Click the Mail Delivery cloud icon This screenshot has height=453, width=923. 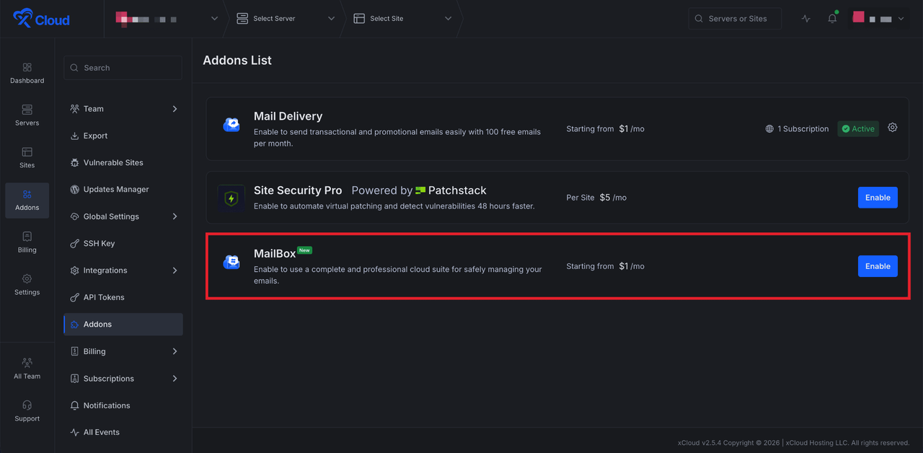tap(231, 125)
